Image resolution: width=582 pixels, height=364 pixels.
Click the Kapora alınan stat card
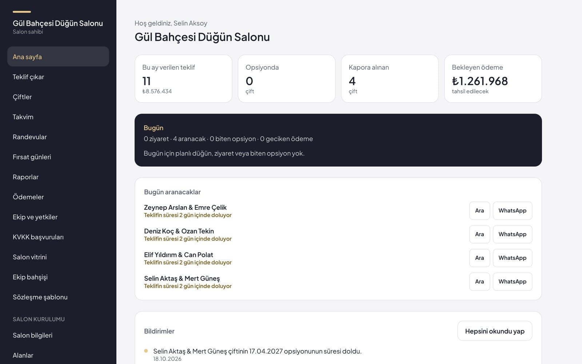coord(390,79)
